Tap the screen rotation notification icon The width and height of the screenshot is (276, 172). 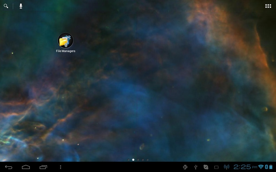click(x=216, y=167)
